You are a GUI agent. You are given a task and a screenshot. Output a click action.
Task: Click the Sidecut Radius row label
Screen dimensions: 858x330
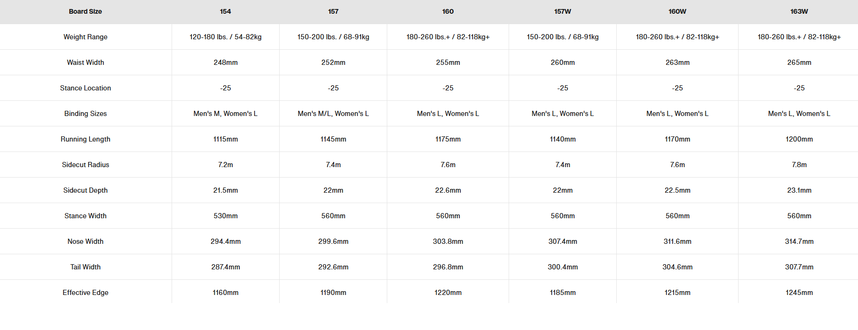pos(85,165)
